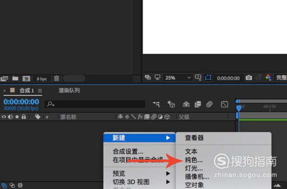Click the quality slash switch icon
Screen dimensions: 287x189
[x=133, y=117]
